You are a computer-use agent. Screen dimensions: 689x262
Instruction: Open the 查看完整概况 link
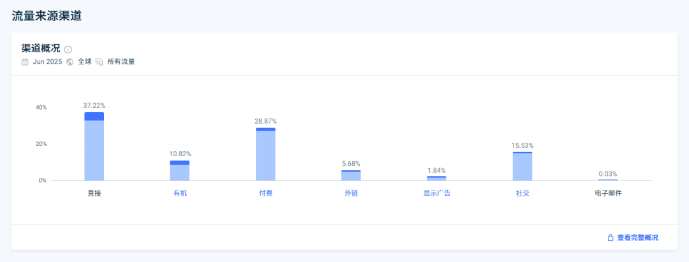tap(637, 238)
